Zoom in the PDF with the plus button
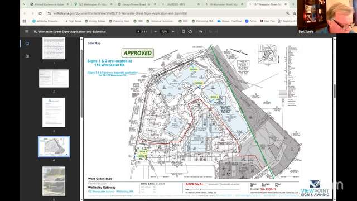This screenshot has height=201, width=357. tap(173, 31)
